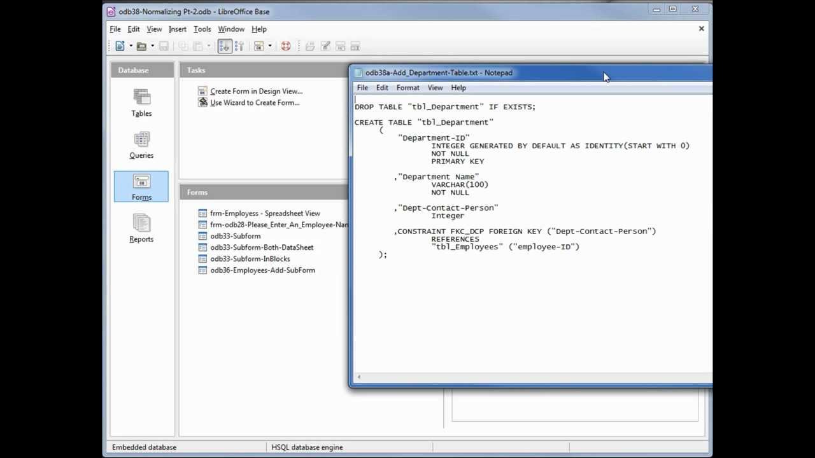Click the icon beside odb36-Employees-Add-SubForm
The image size is (815, 458).
(x=202, y=270)
